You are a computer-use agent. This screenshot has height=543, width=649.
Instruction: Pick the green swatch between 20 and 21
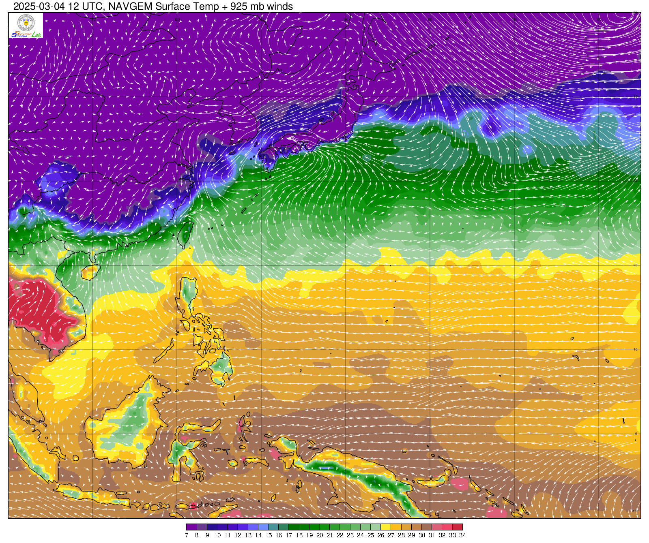click(x=324, y=527)
